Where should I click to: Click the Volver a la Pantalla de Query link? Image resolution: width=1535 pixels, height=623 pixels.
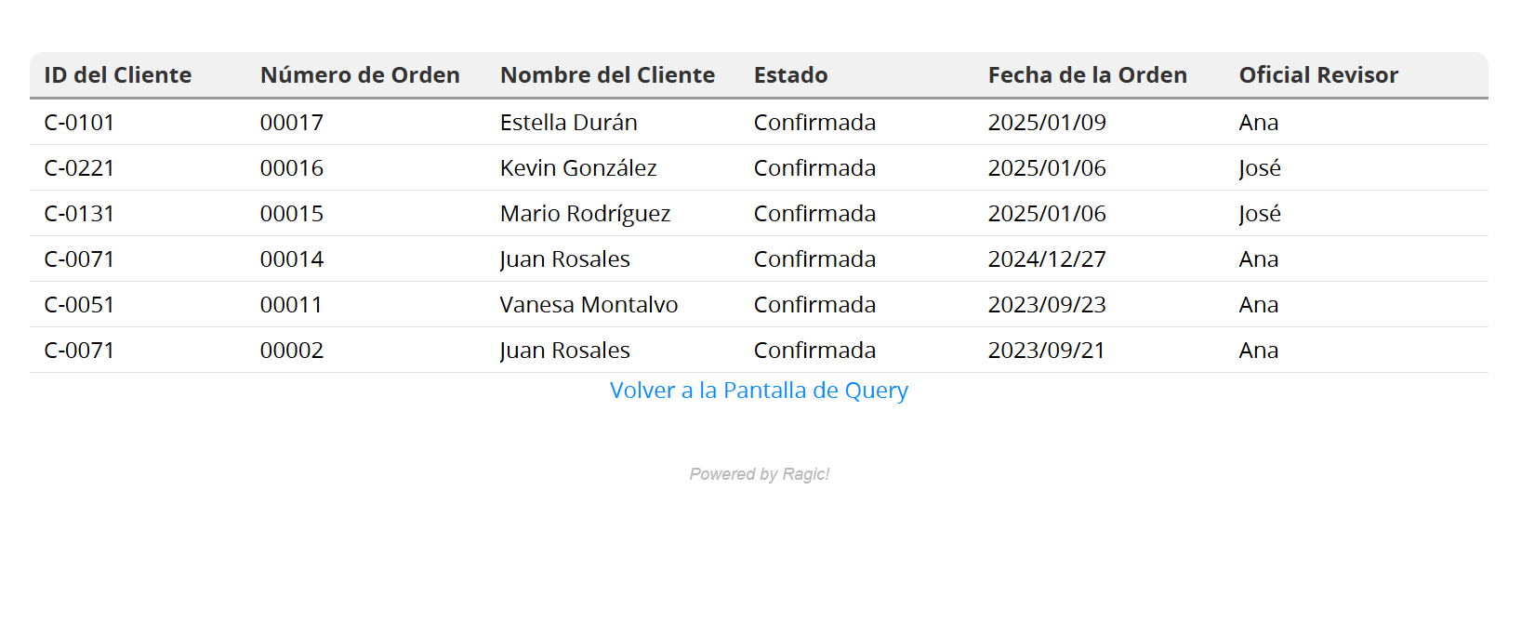point(759,391)
